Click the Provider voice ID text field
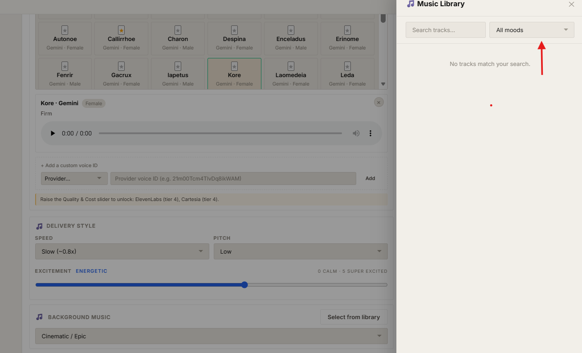The height and width of the screenshot is (353, 582). 233,178
